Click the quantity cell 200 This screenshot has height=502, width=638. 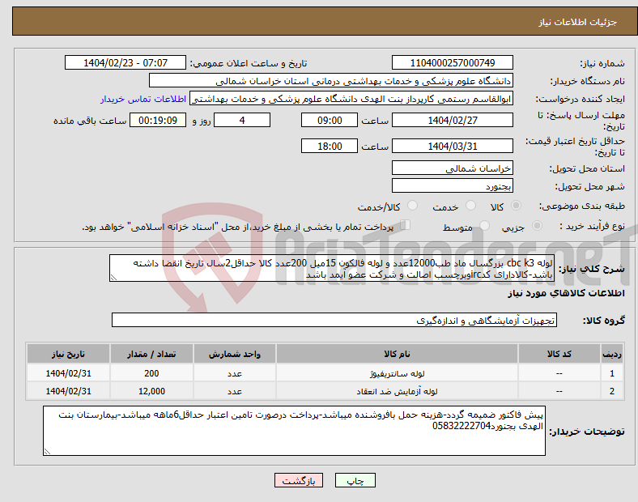pyautogui.click(x=151, y=373)
